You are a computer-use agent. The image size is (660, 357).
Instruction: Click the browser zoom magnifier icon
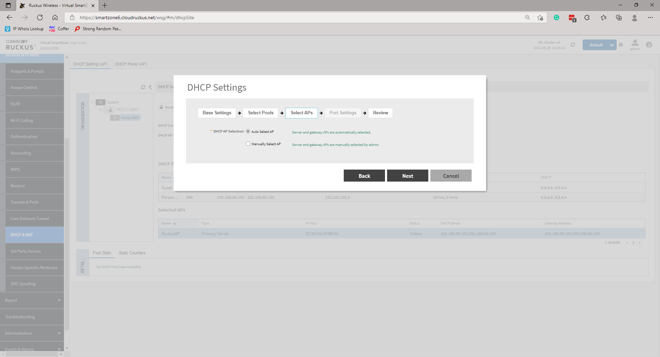527,18
